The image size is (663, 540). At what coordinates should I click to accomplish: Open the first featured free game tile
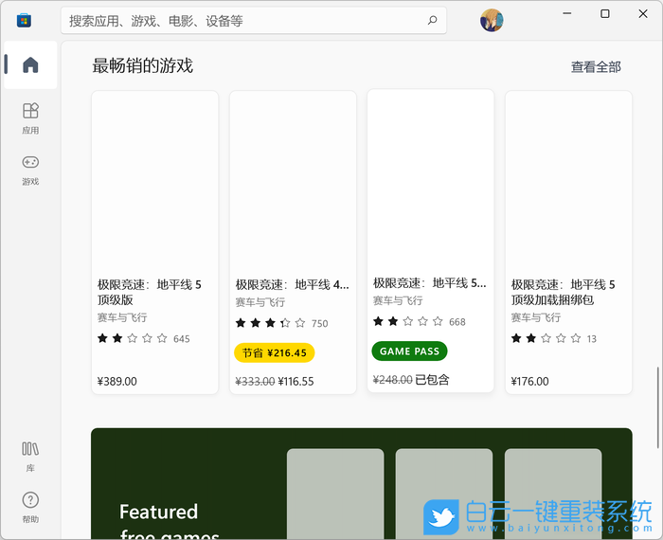point(335,494)
